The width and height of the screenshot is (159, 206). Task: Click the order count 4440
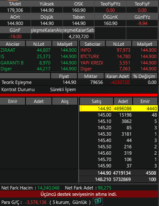point(152,109)
